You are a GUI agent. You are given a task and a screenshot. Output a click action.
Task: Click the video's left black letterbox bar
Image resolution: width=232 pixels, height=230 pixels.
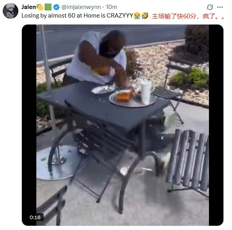pyautogui.click(x=29, y=125)
